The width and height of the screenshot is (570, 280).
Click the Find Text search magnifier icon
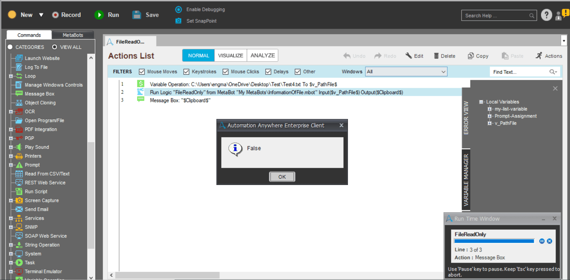[553, 72]
